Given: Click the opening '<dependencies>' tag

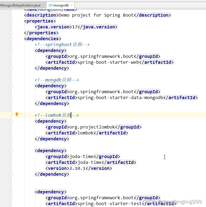Looking at the screenshot, I should pos(43,39).
